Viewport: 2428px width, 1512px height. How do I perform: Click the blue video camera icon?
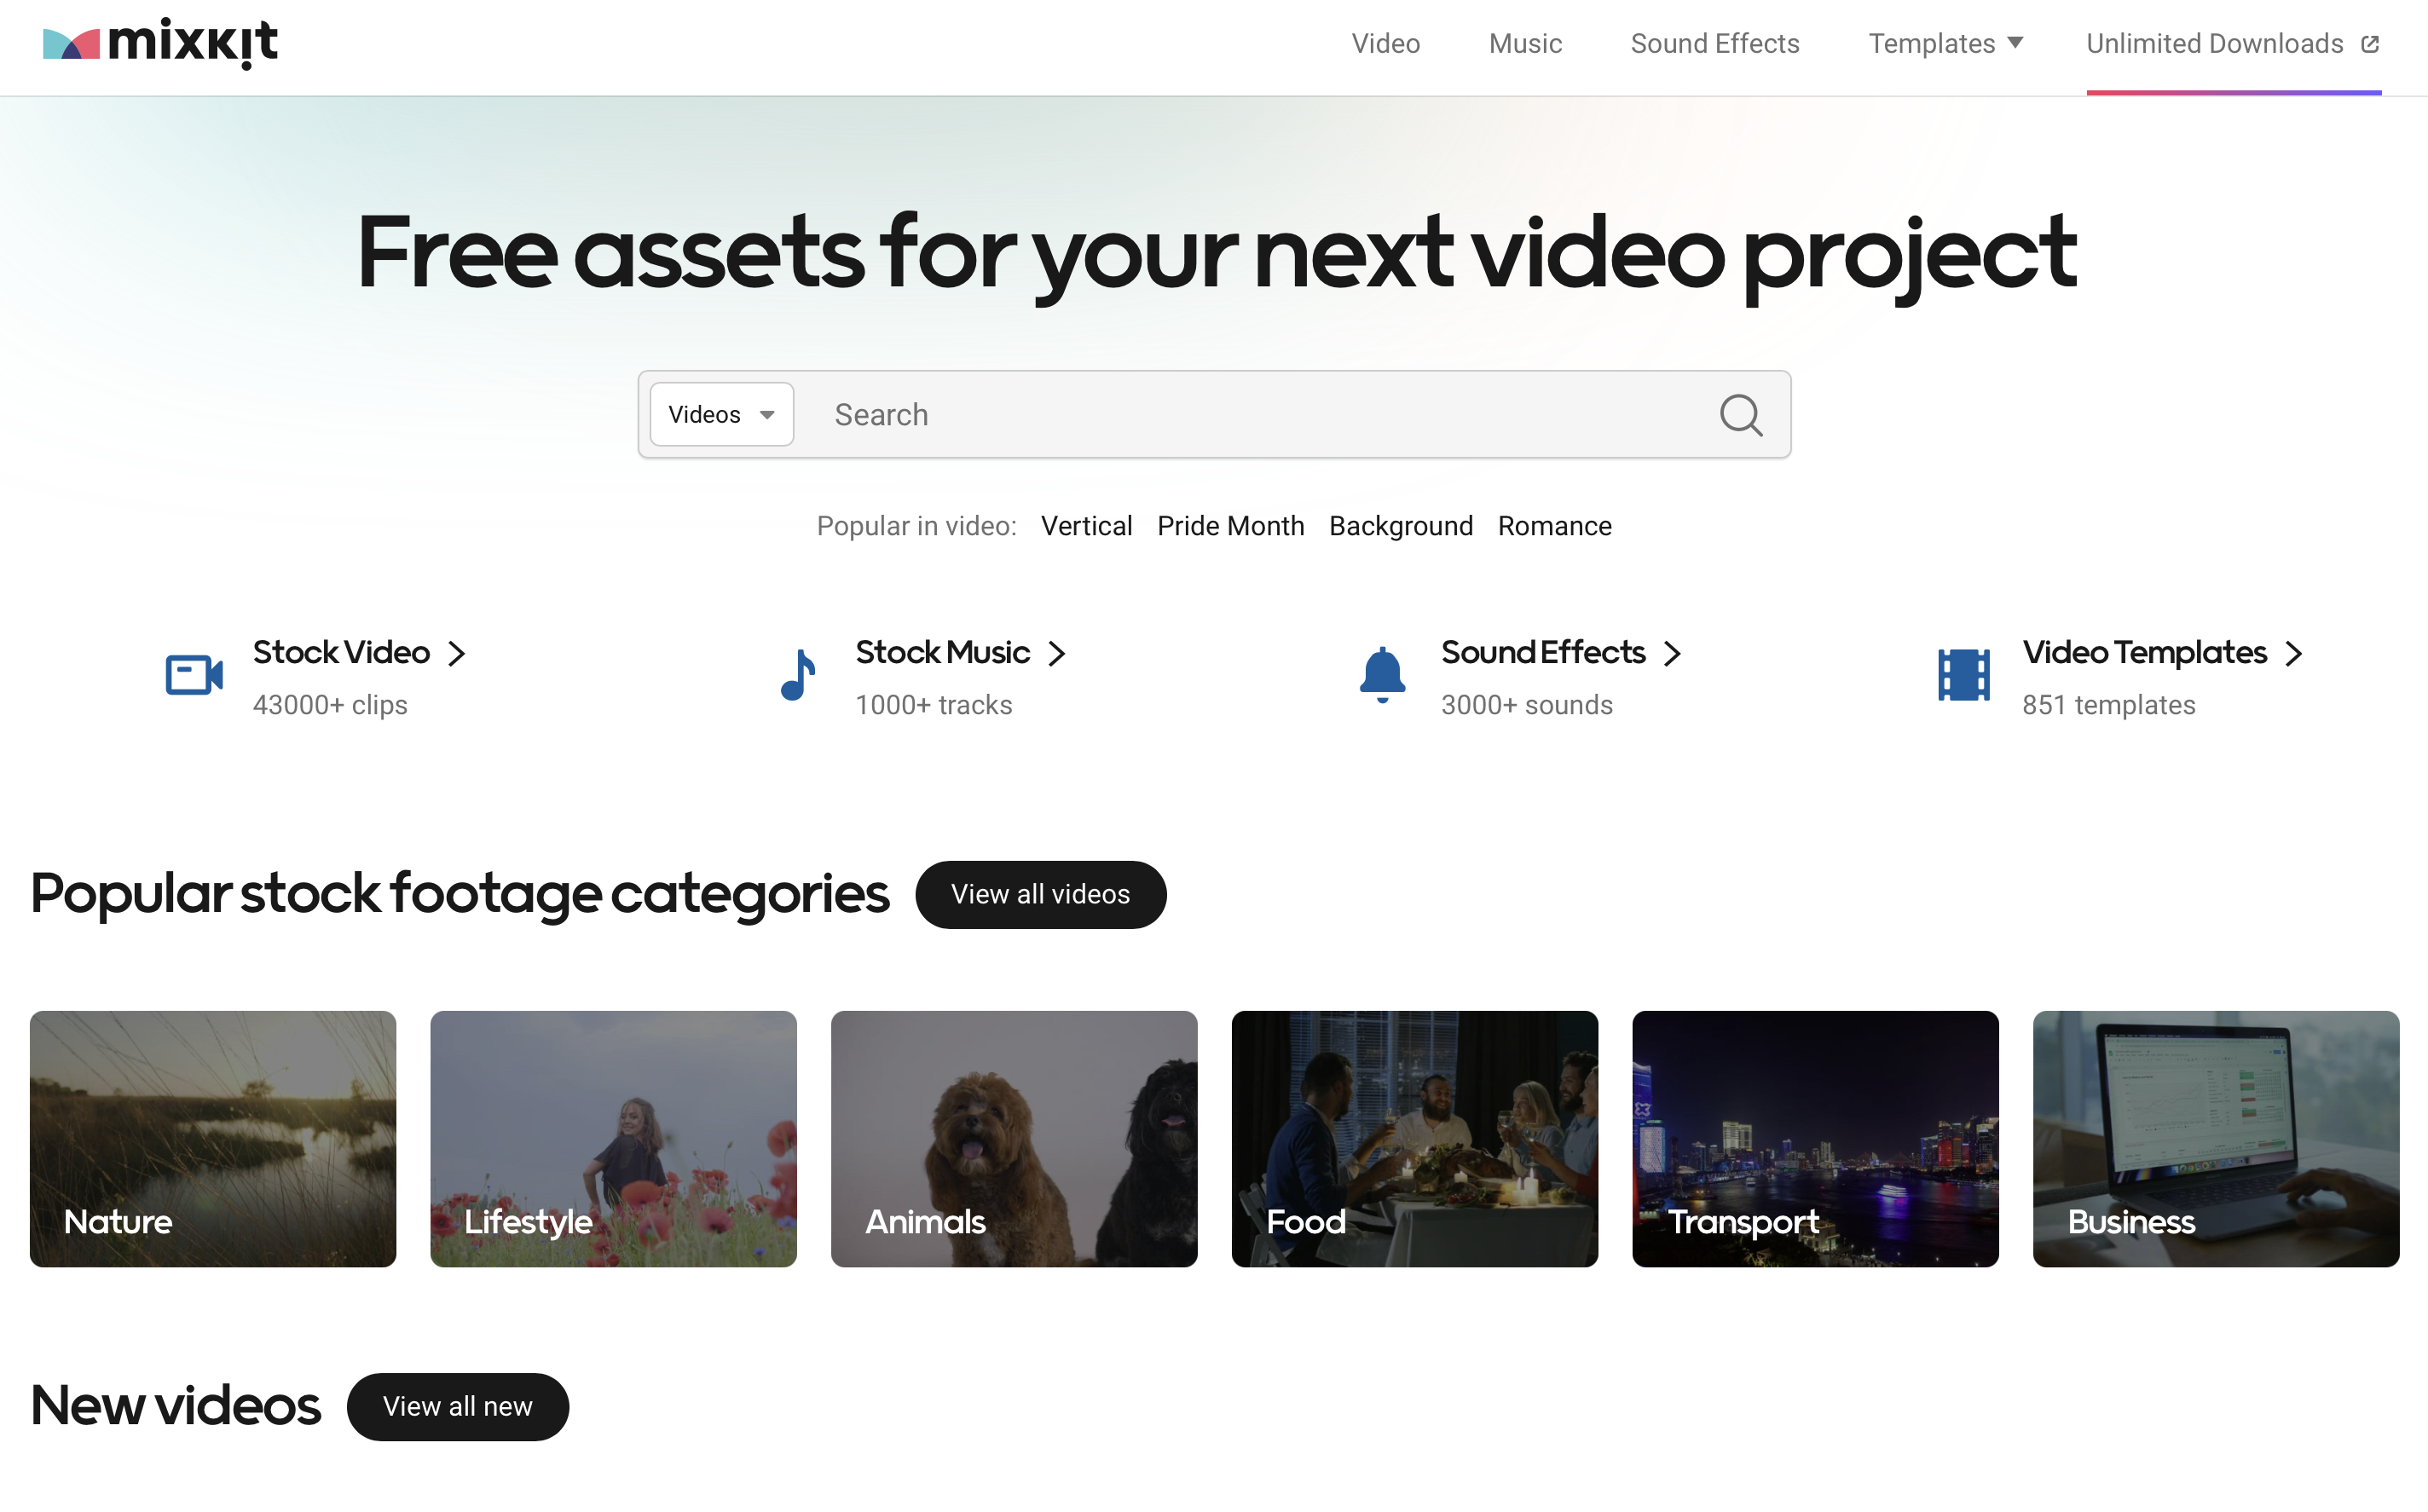click(194, 675)
